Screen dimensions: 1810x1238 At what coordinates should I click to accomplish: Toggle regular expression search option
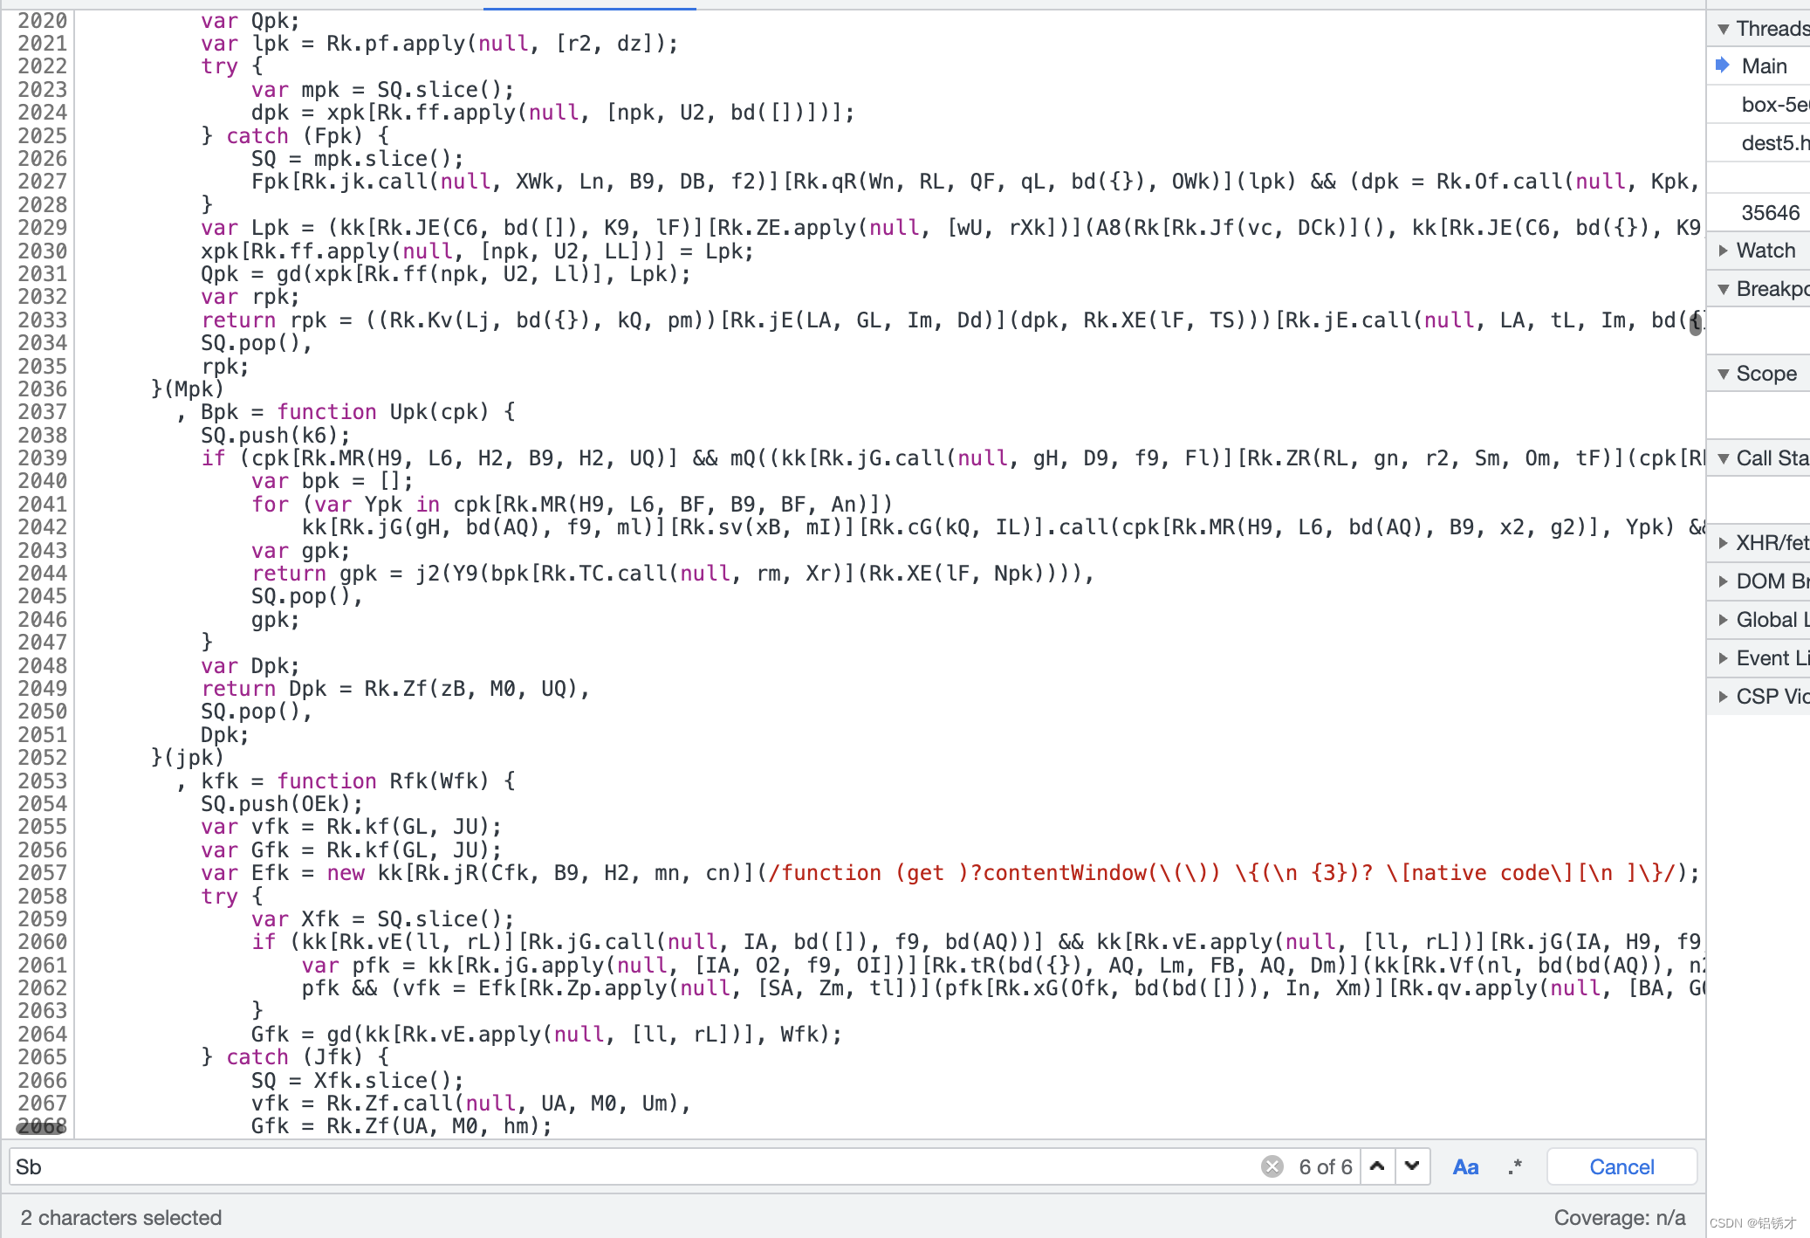1515,1167
